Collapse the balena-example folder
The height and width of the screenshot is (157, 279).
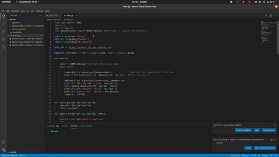click(x=19, y=29)
